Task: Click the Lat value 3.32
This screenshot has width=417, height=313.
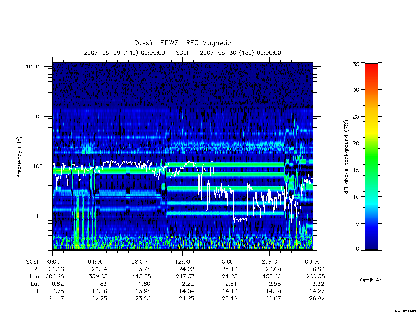Action: (x=318, y=284)
